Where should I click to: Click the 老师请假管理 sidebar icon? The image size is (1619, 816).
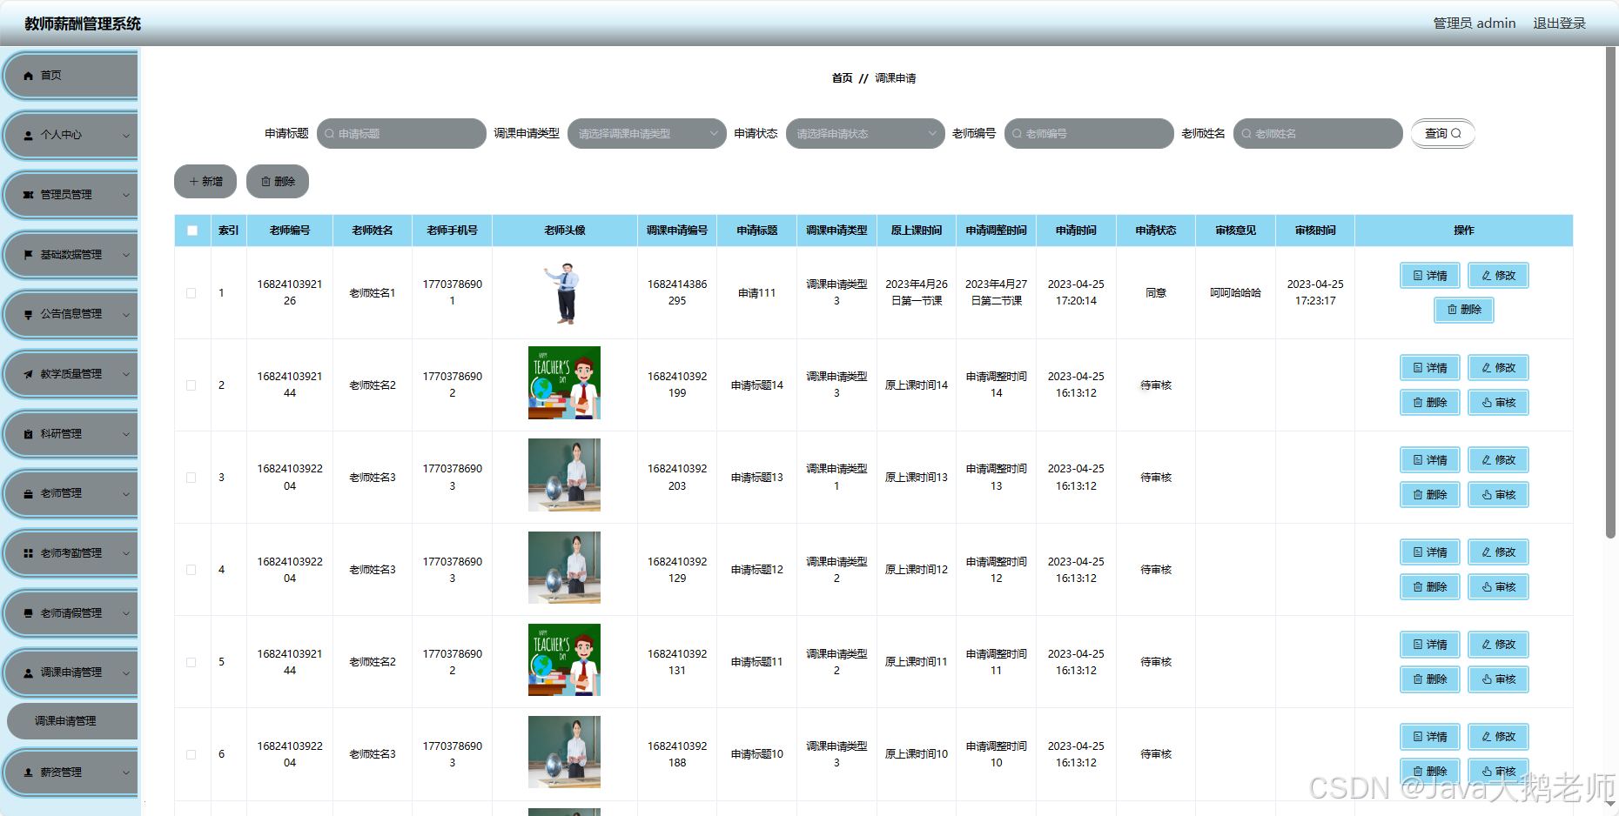click(28, 613)
